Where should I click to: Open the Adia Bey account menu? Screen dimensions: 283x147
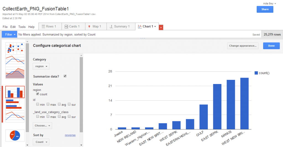(x=270, y=3)
